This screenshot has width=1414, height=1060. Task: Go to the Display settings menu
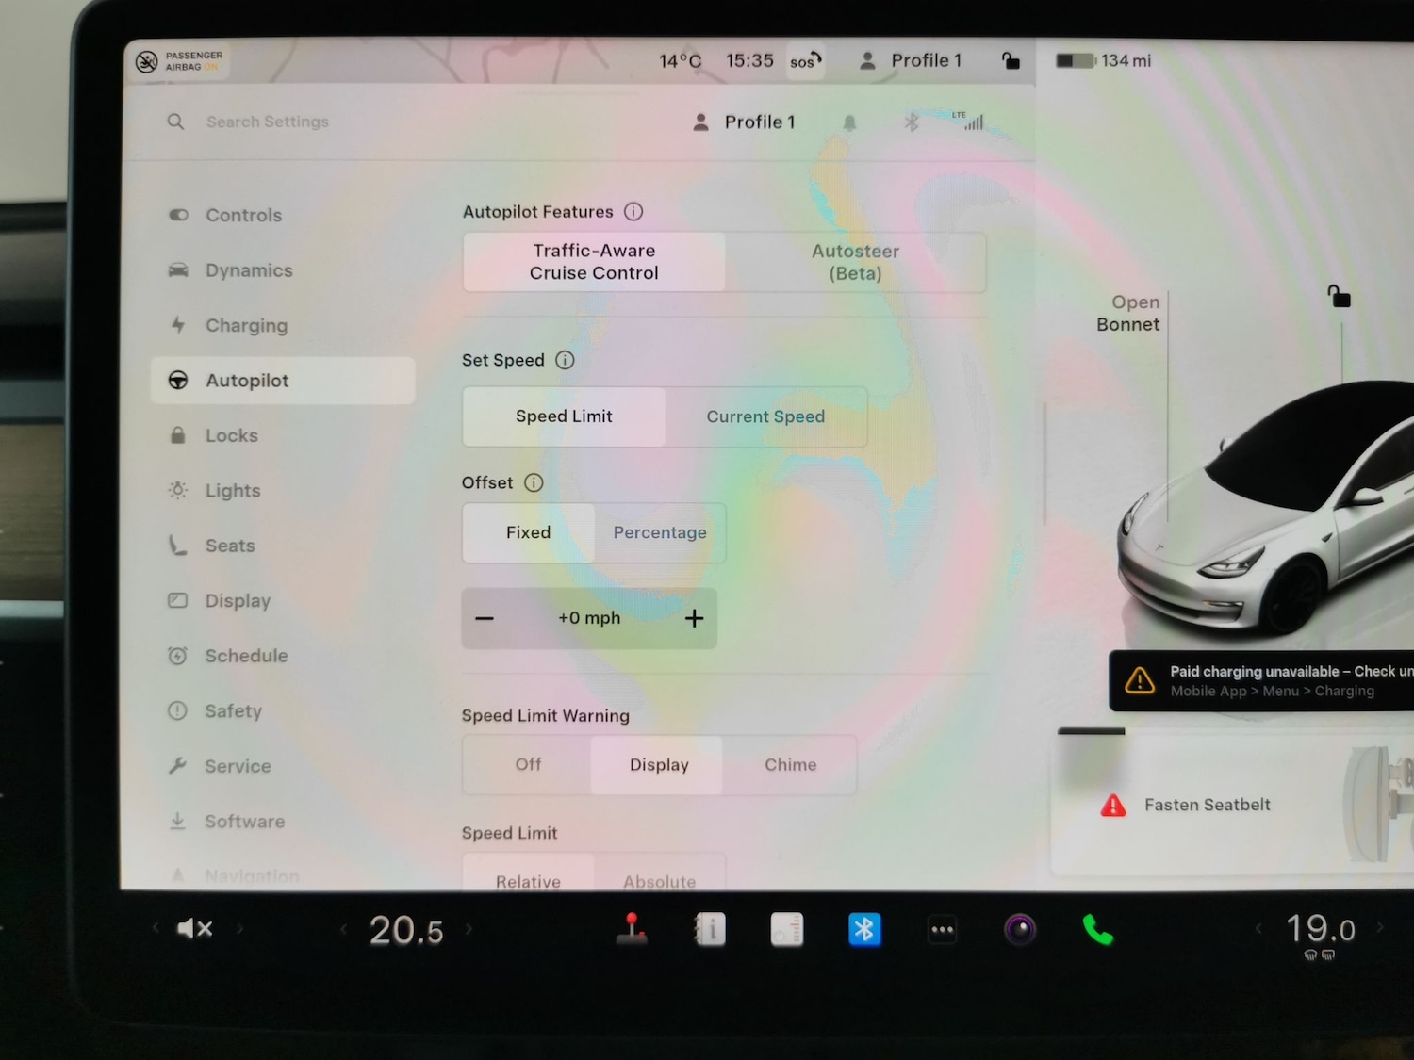[x=238, y=601]
